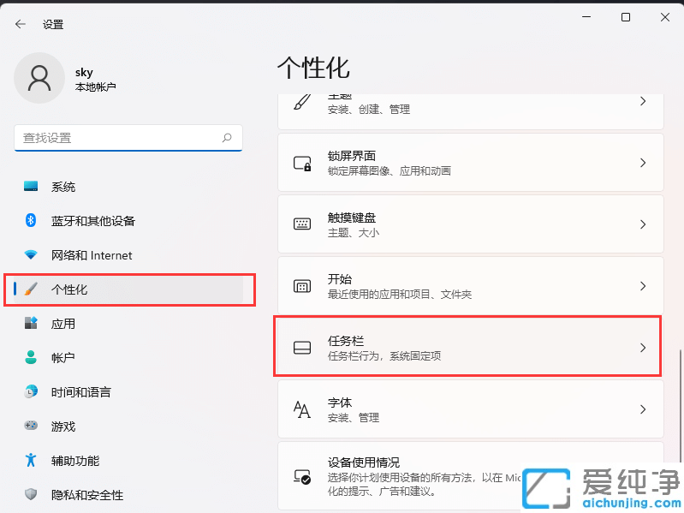Click the search magnifier icon

coord(227,137)
